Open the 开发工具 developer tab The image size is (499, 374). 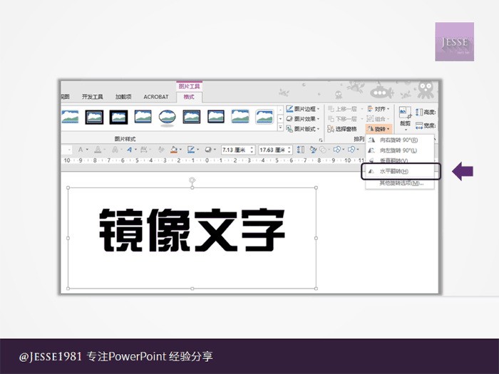[x=92, y=97]
